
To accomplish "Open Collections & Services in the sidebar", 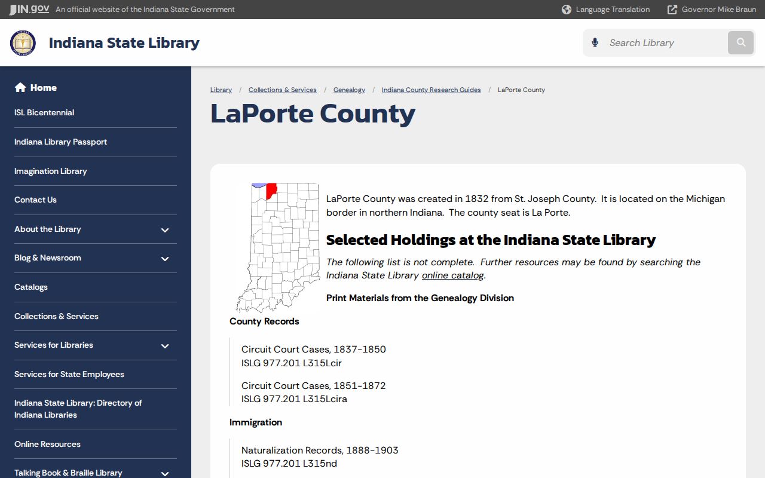I will pyautogui.click(x=56, y=317).
